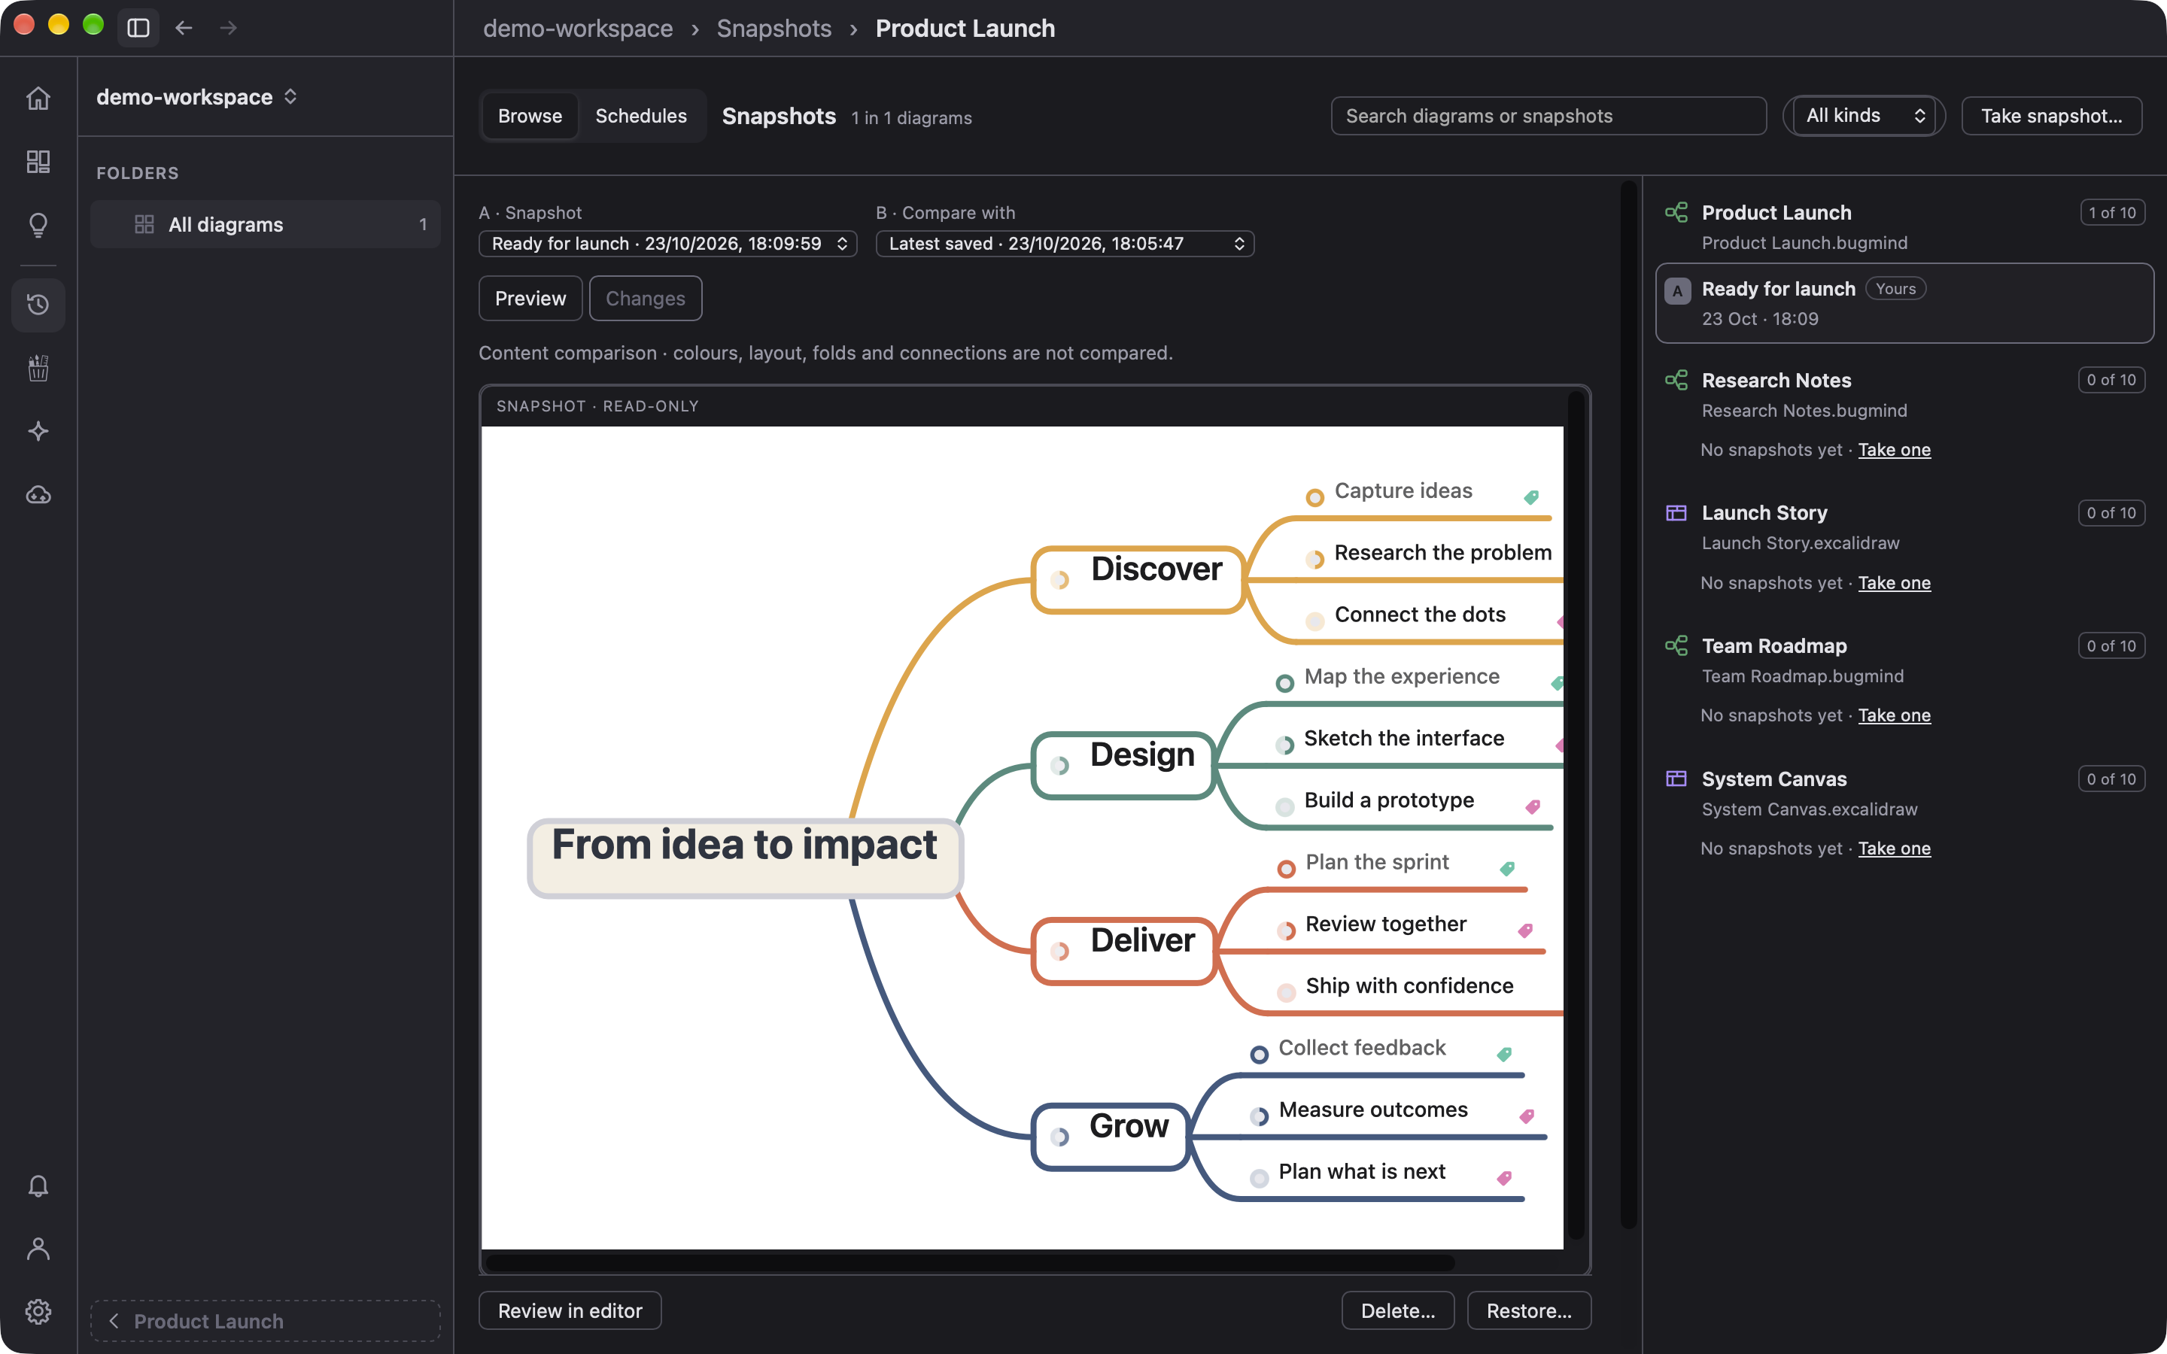Open the trash bin icon in sidebar
Image resolution: width=2167 pixels, height=1354 pixels.
pos(38,368)
